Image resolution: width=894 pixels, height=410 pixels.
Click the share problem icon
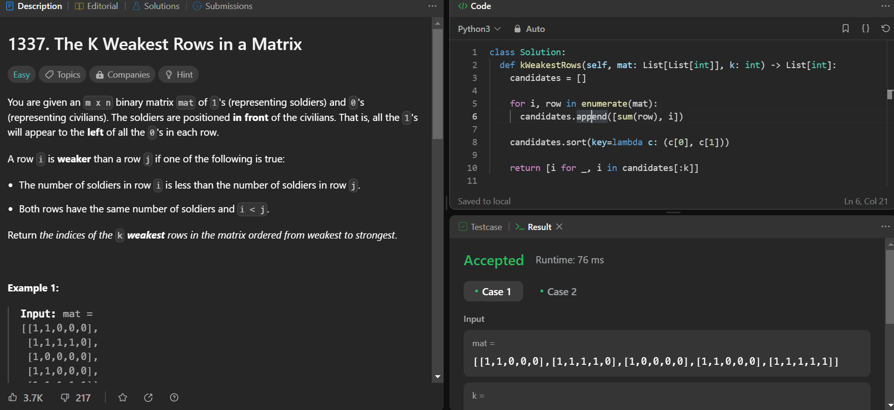[x=148, y=398]
